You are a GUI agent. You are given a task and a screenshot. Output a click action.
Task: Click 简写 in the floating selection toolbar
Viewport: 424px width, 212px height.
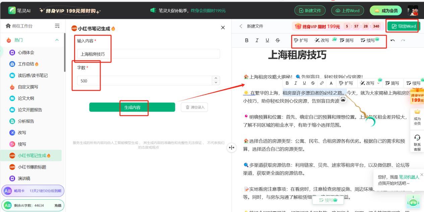coord(392,83)
